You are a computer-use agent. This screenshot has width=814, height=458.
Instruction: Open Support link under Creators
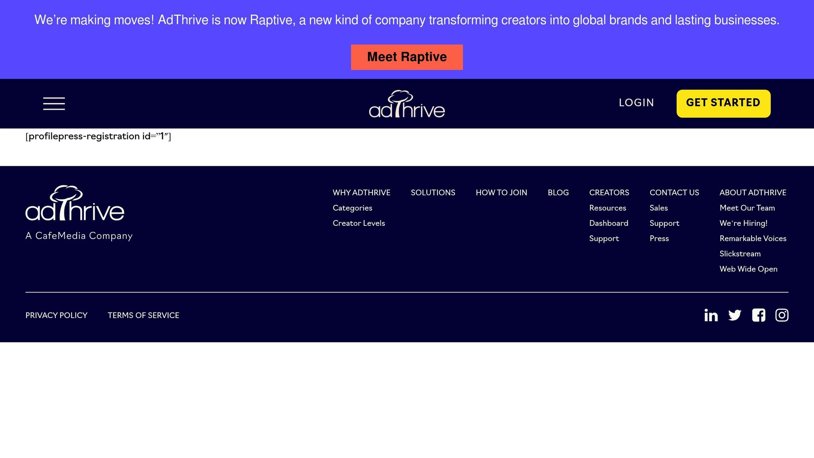604,239
